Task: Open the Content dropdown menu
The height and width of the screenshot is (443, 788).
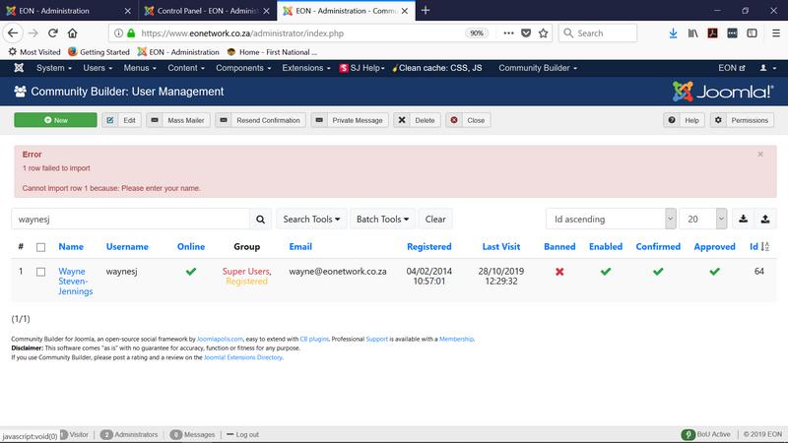Action: 186,68
